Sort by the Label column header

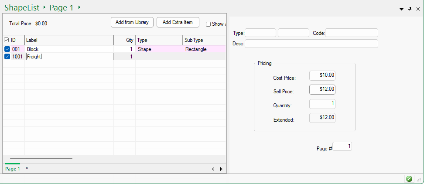(x=68, y=40)
